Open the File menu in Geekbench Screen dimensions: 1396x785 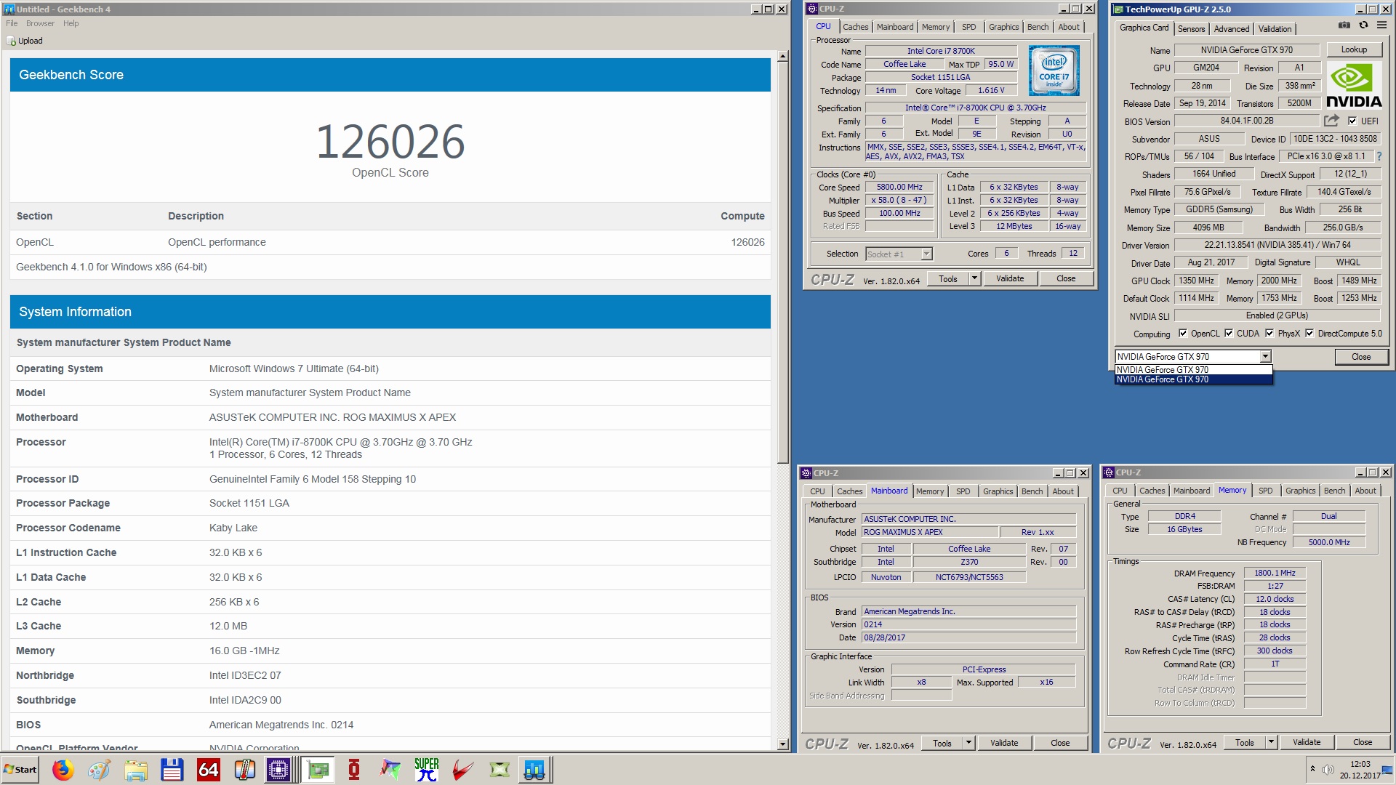[12, 23]
